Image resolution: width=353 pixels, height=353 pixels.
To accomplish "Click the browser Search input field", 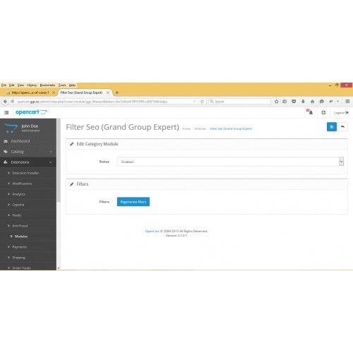I will [x=239, y=102].
